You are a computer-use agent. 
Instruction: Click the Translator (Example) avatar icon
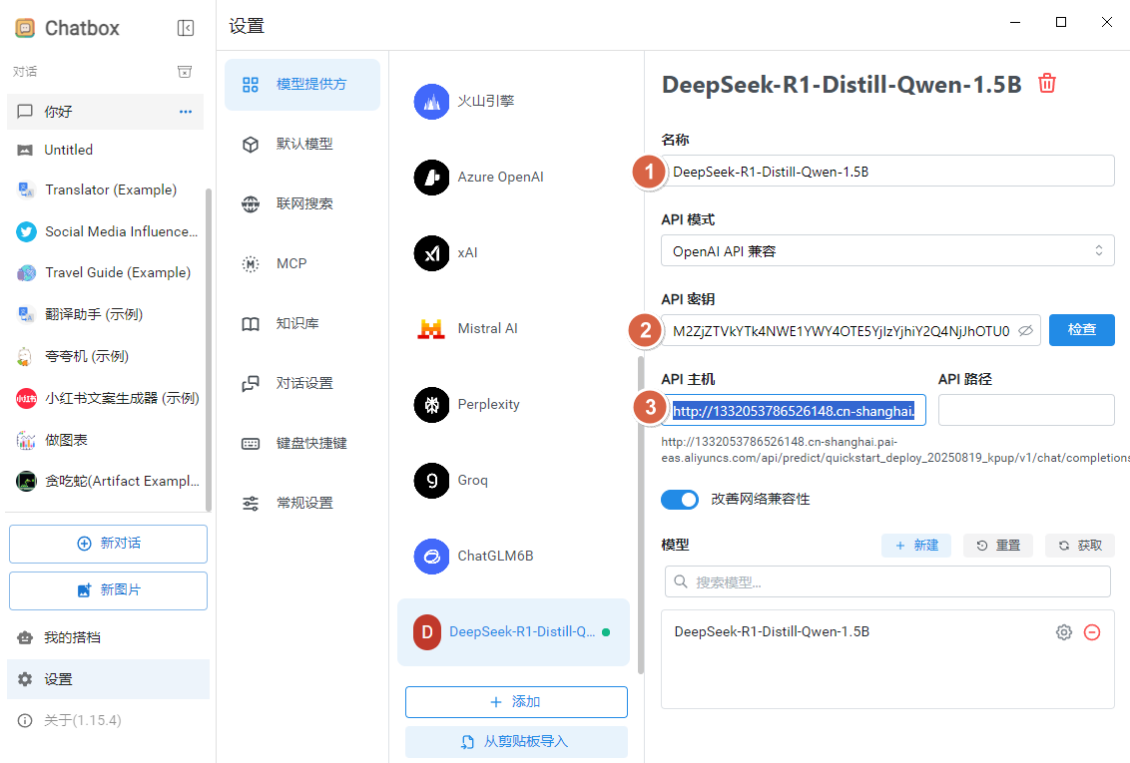[x=26, y=191]
